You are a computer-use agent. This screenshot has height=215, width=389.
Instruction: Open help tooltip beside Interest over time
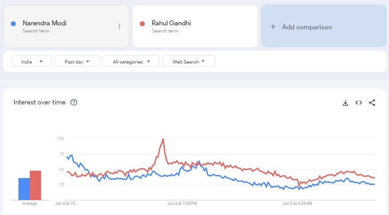pyautogui.click(x=74, y=102)
